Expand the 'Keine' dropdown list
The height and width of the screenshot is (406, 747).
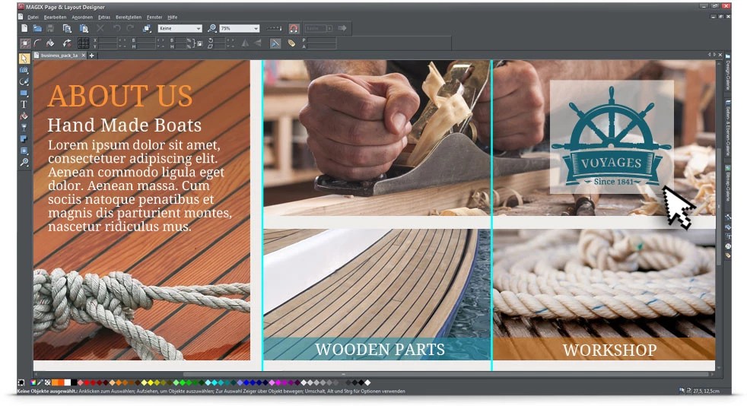[x=180, y=29]
